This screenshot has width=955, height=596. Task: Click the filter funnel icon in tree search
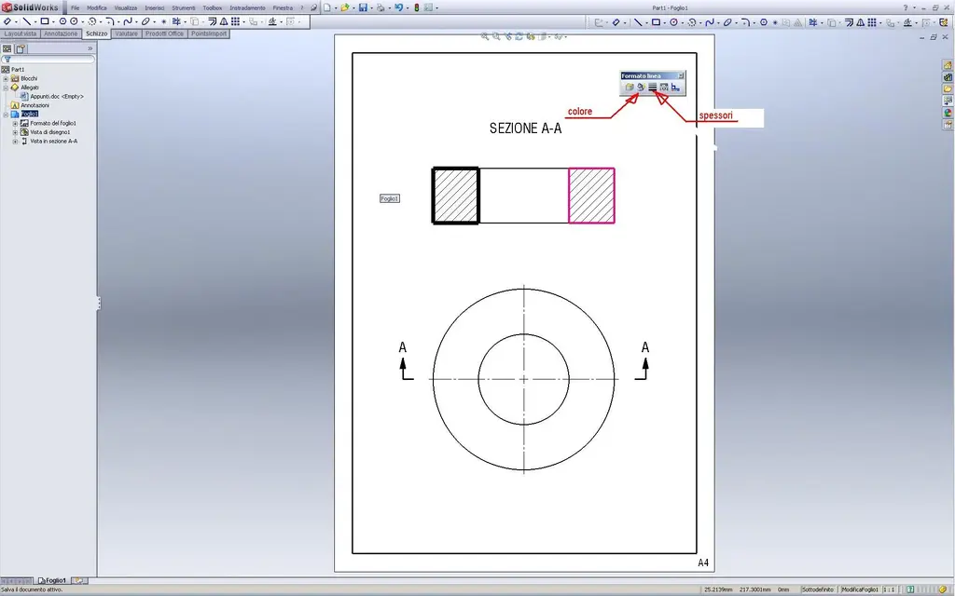7,60
